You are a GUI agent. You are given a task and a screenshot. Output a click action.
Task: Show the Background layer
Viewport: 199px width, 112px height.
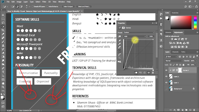pos(166,89)
